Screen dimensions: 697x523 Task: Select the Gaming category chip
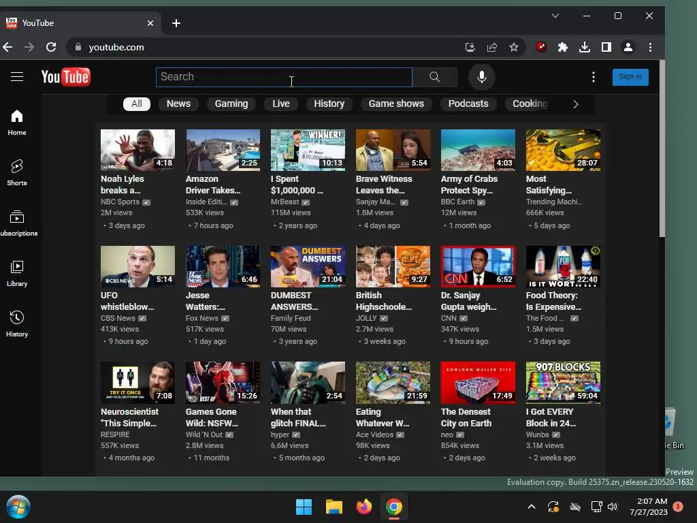click(231, 104)
